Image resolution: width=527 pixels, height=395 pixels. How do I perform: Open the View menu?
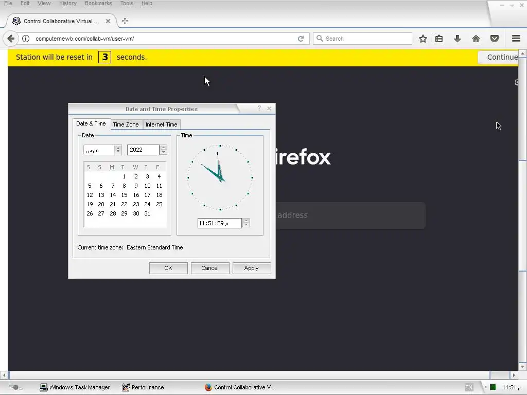[44, 4]
